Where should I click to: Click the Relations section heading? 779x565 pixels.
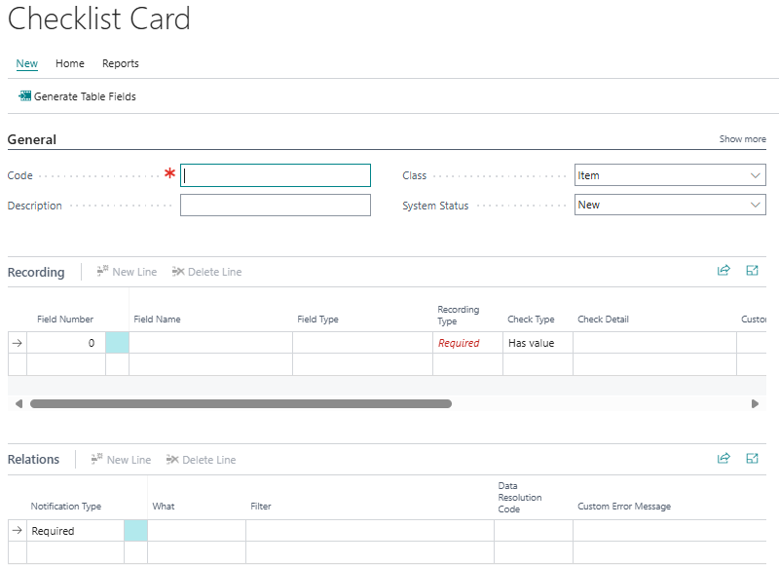click(x=33, y=459)
